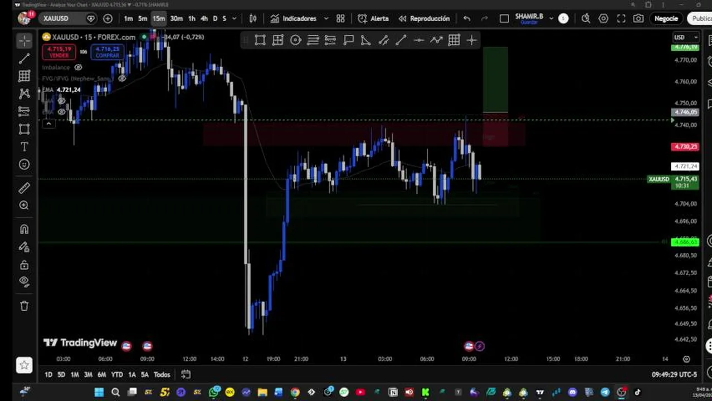This screenshot has width=712, height=401.
Task: Select the trend line drawing tool
Action: point(24,58)
